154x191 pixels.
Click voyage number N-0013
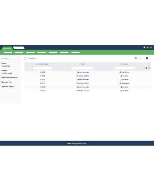(x=43, y=91)
